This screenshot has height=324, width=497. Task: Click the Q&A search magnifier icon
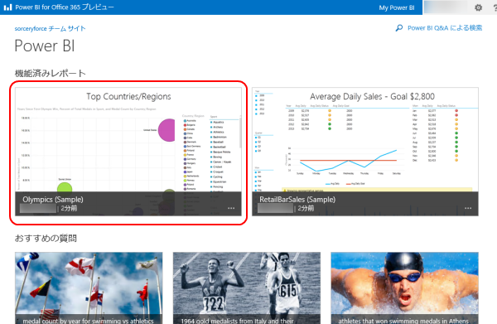(x=399, y=28)
